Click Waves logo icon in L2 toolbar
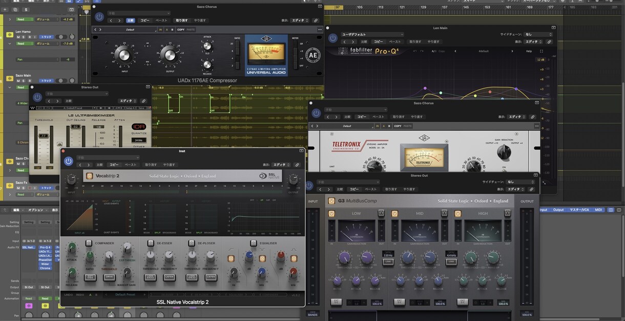Image resolution: width=625 pixels, height=321 pixels. 33,108
